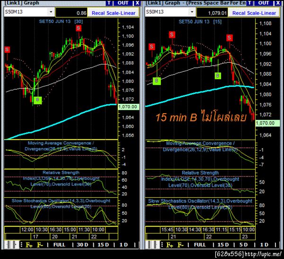The height and width of the screenshot is (259, 284).
Task: Click second green B marker in right chart
Action: [x=218, y=75]
